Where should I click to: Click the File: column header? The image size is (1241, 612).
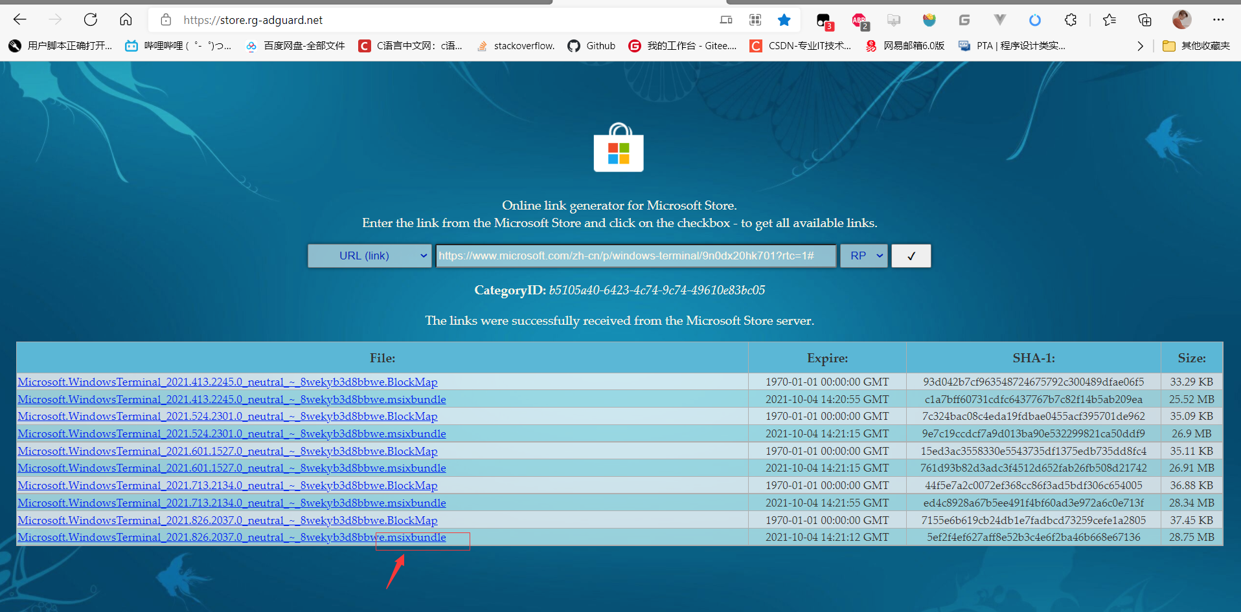click(382, 358)
